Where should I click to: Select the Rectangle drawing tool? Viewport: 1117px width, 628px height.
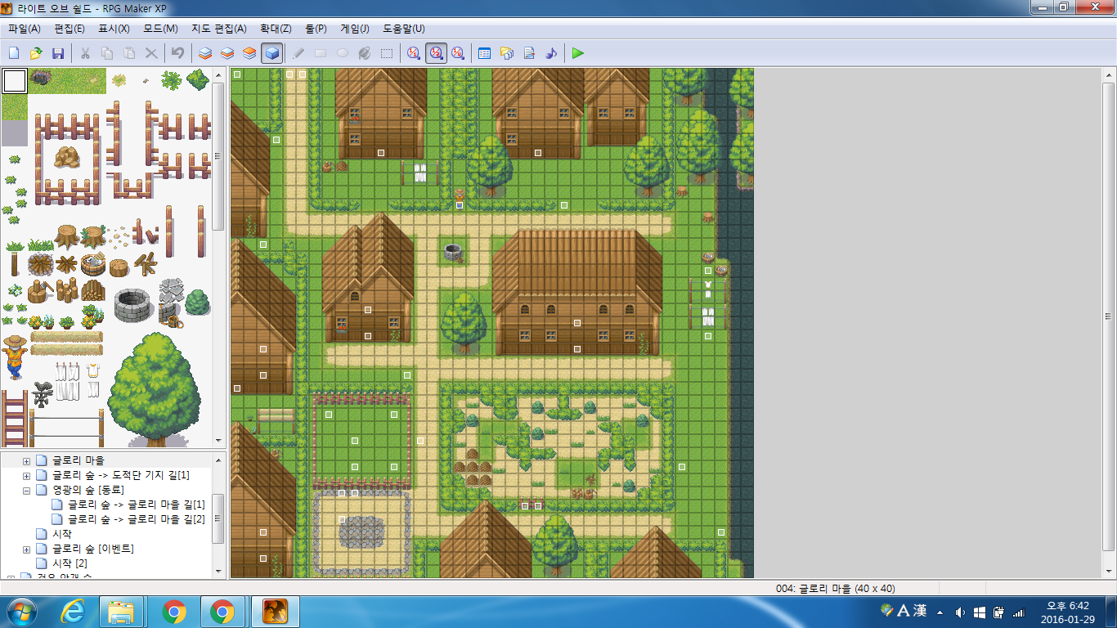click(321, 53)
